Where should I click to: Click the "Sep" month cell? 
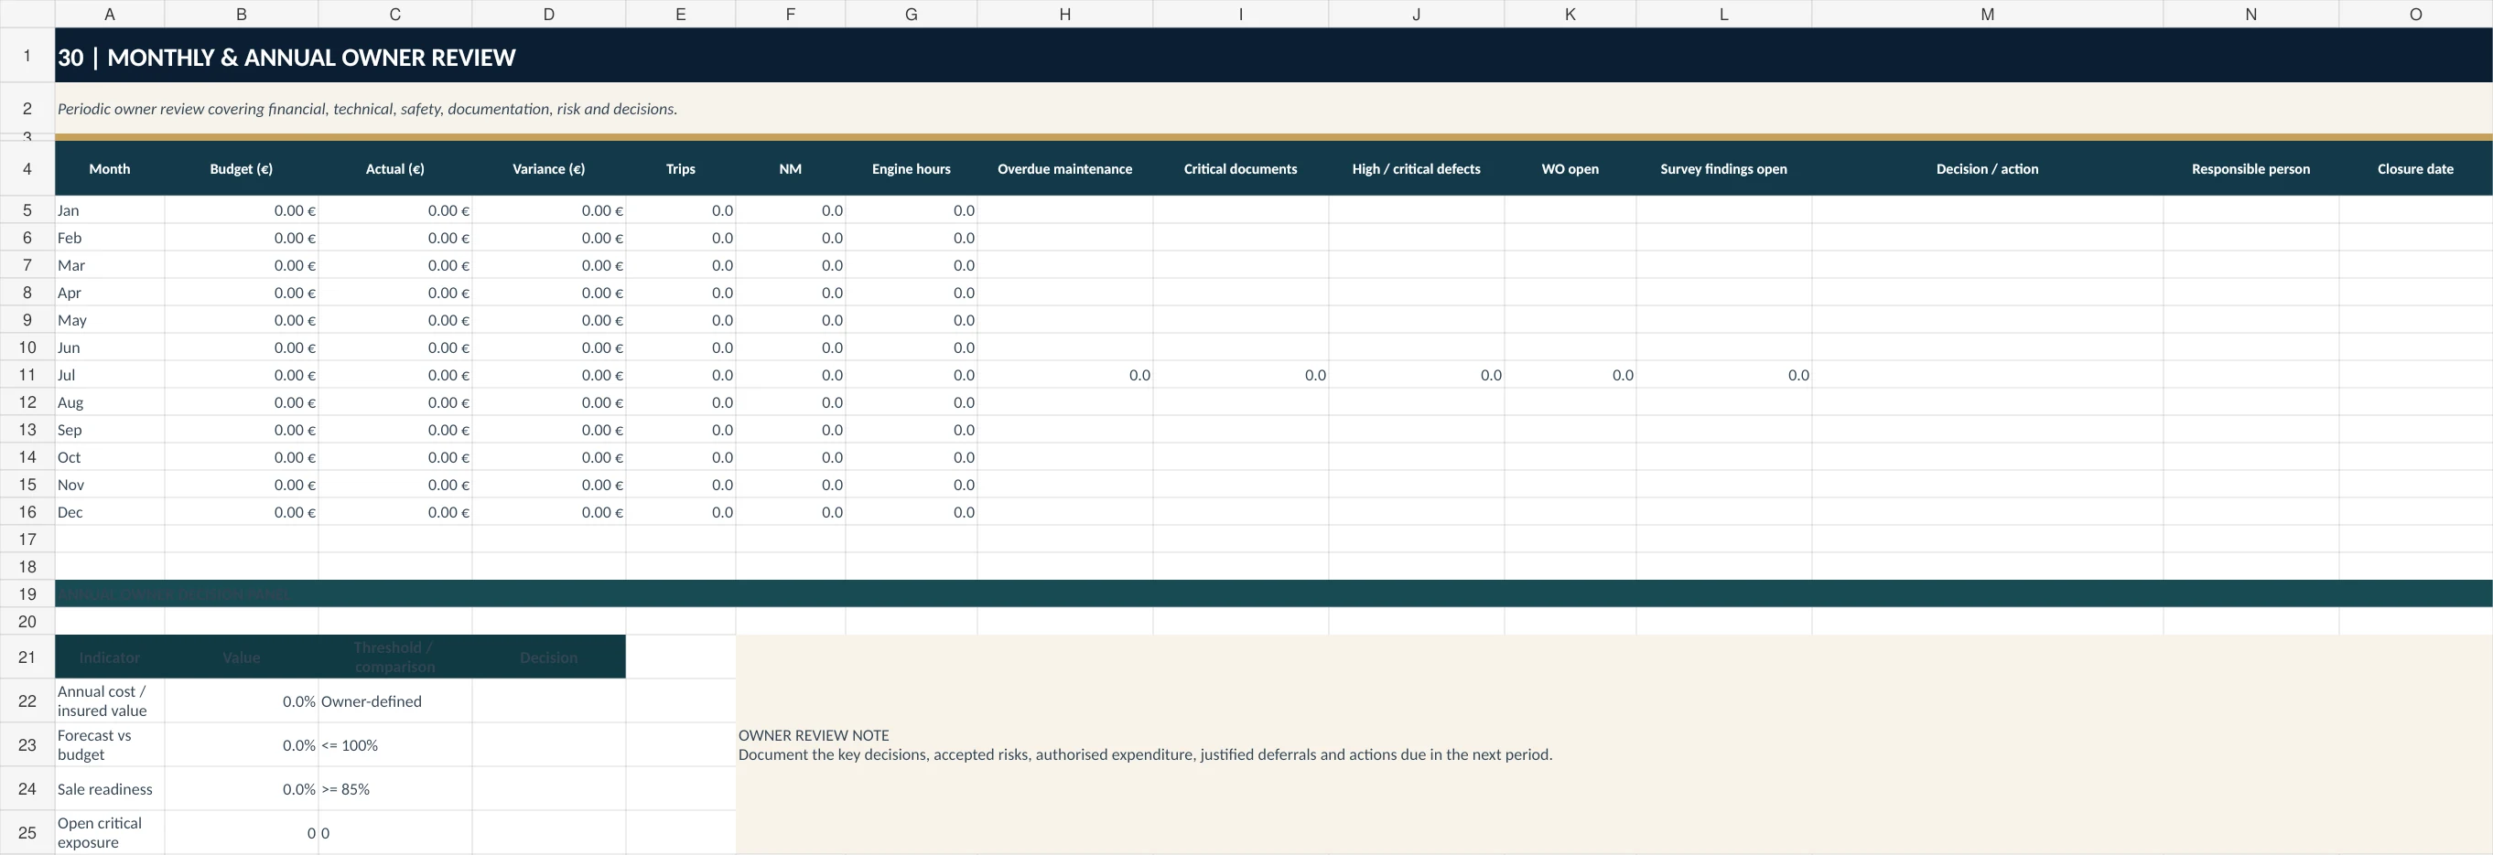[109, 430]
